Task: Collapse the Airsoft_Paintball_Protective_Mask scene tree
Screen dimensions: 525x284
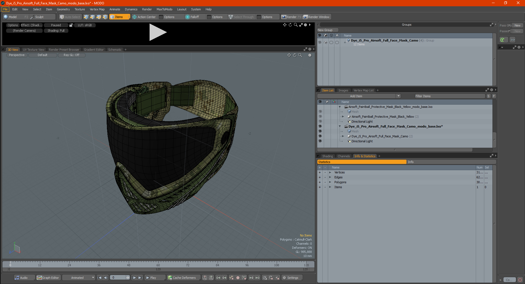Action: pos(340,107)
